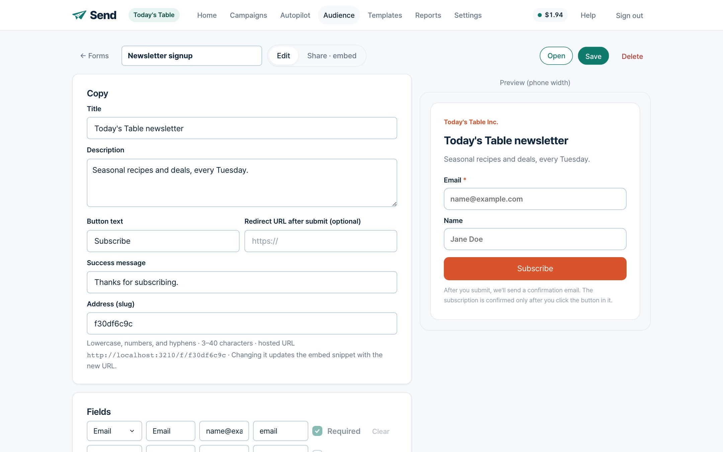View the $1.94 balance indicator
The image size is (723, 452).
[x=550, y=15]
